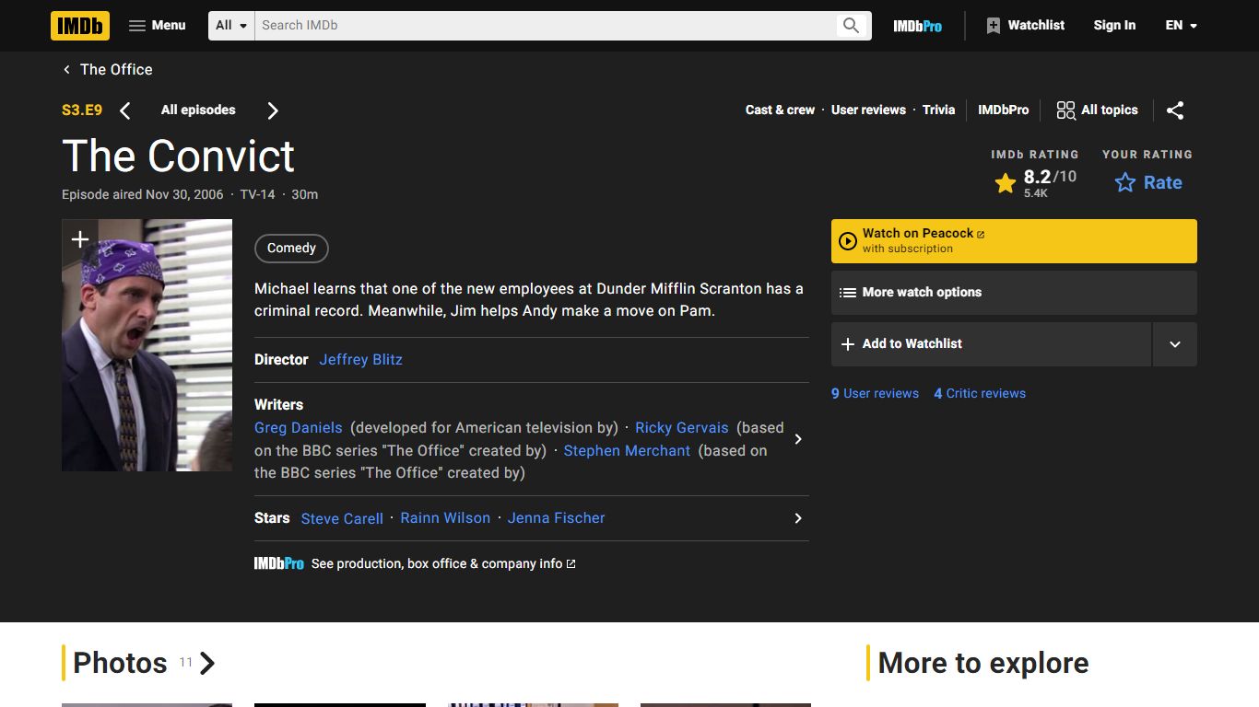Open the IMDbPro link beside Trivia
1259x707 pixels.
point(1003,110)
